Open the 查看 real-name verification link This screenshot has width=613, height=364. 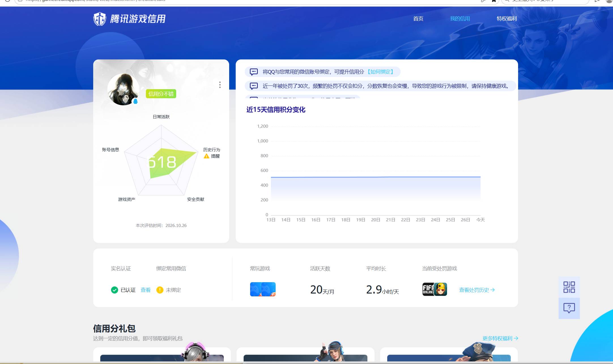[x=146, y=290]
